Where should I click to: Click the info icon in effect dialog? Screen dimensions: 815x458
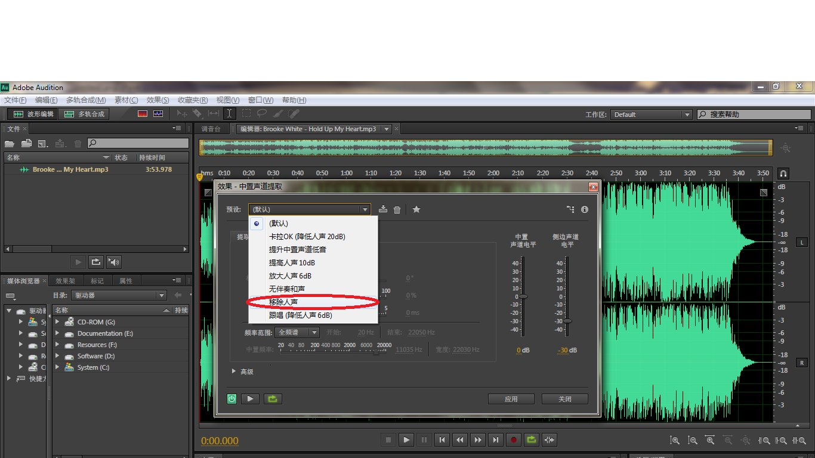(585, 209)
